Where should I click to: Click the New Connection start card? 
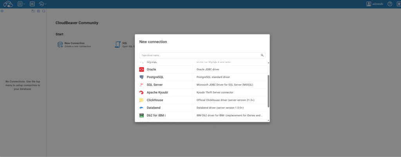pyautogui.click(x=74, y=45)
